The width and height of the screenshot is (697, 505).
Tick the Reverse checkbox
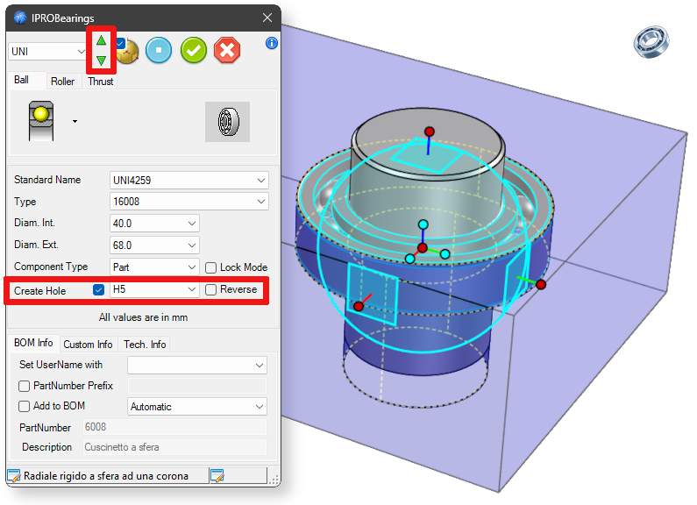211,289
